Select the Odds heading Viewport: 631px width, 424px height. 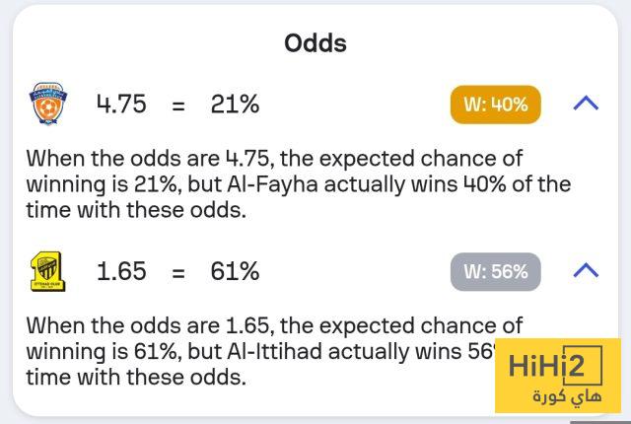[x=315, y=43]
